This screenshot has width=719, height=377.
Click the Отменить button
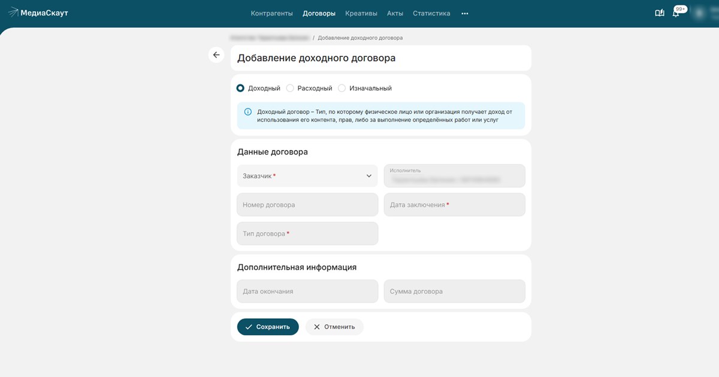[334, 327]
